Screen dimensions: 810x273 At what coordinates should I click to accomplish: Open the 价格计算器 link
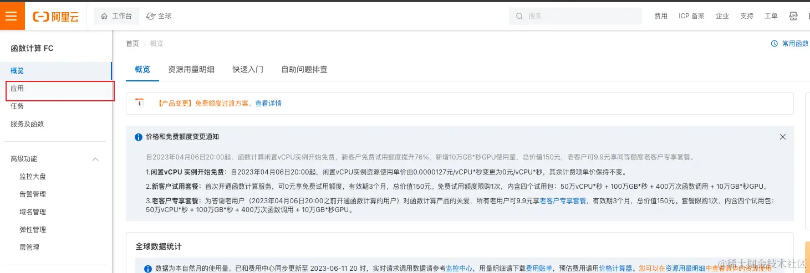[x=615, y=269]
